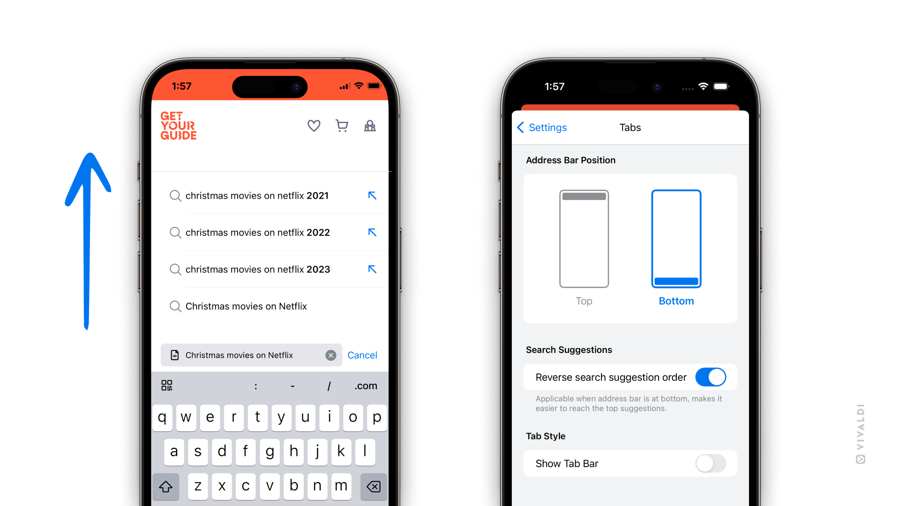Click the search magnifier icon on 2021 suggestion

175,195
